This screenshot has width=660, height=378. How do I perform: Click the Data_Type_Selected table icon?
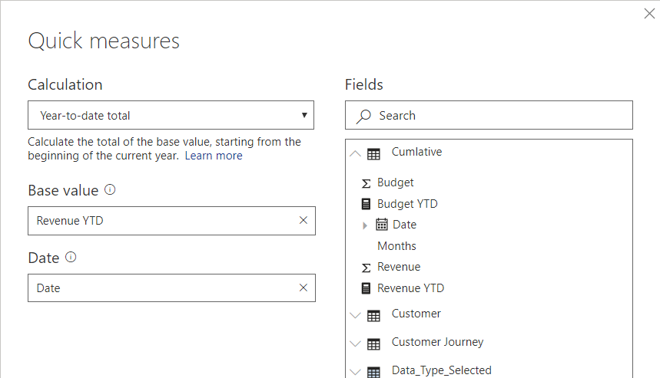(373, 372)
